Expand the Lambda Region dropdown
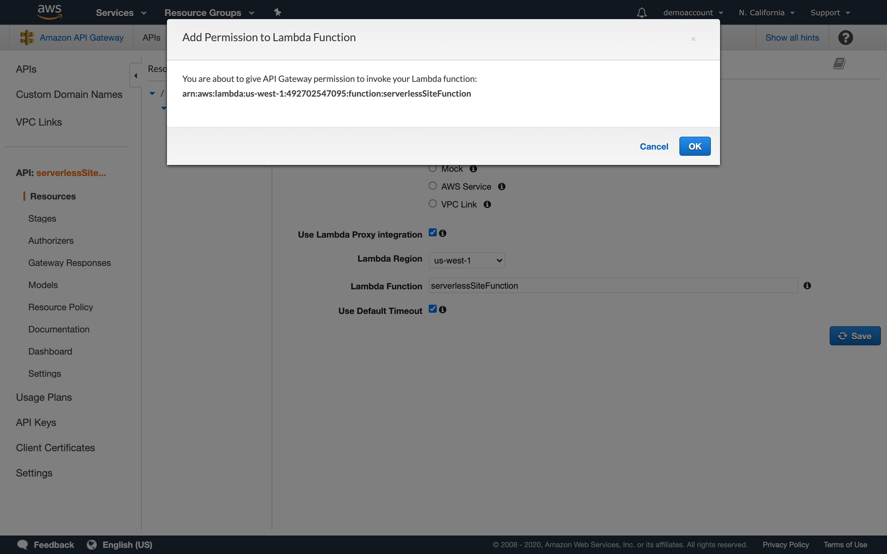Screen dimensions: 887x554 coord(466,260)
